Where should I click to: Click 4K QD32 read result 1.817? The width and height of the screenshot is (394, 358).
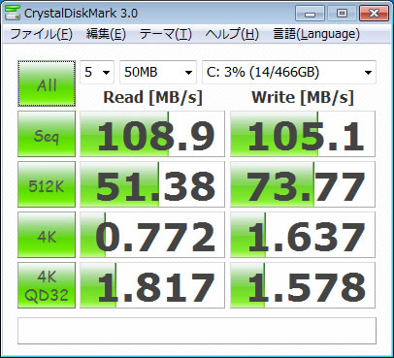click(x=152, y=285)
